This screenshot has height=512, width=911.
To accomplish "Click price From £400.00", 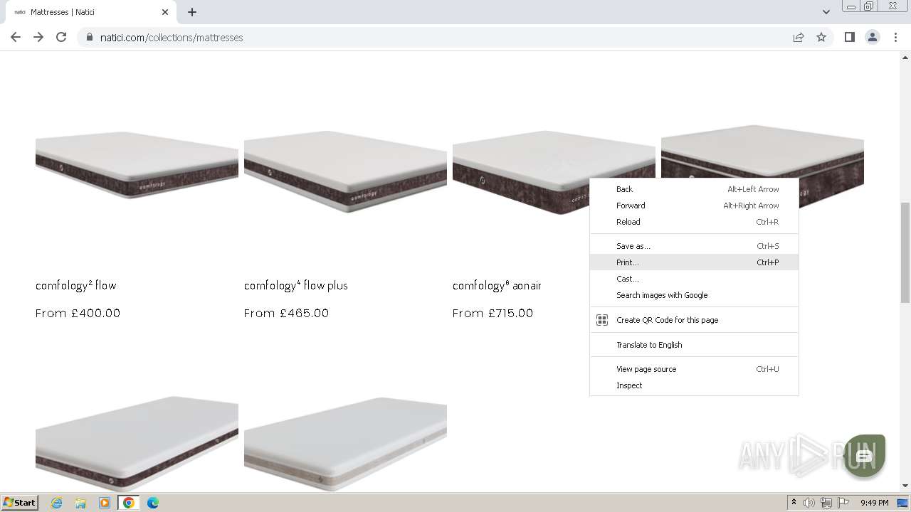I will click(x=78, y=313).
